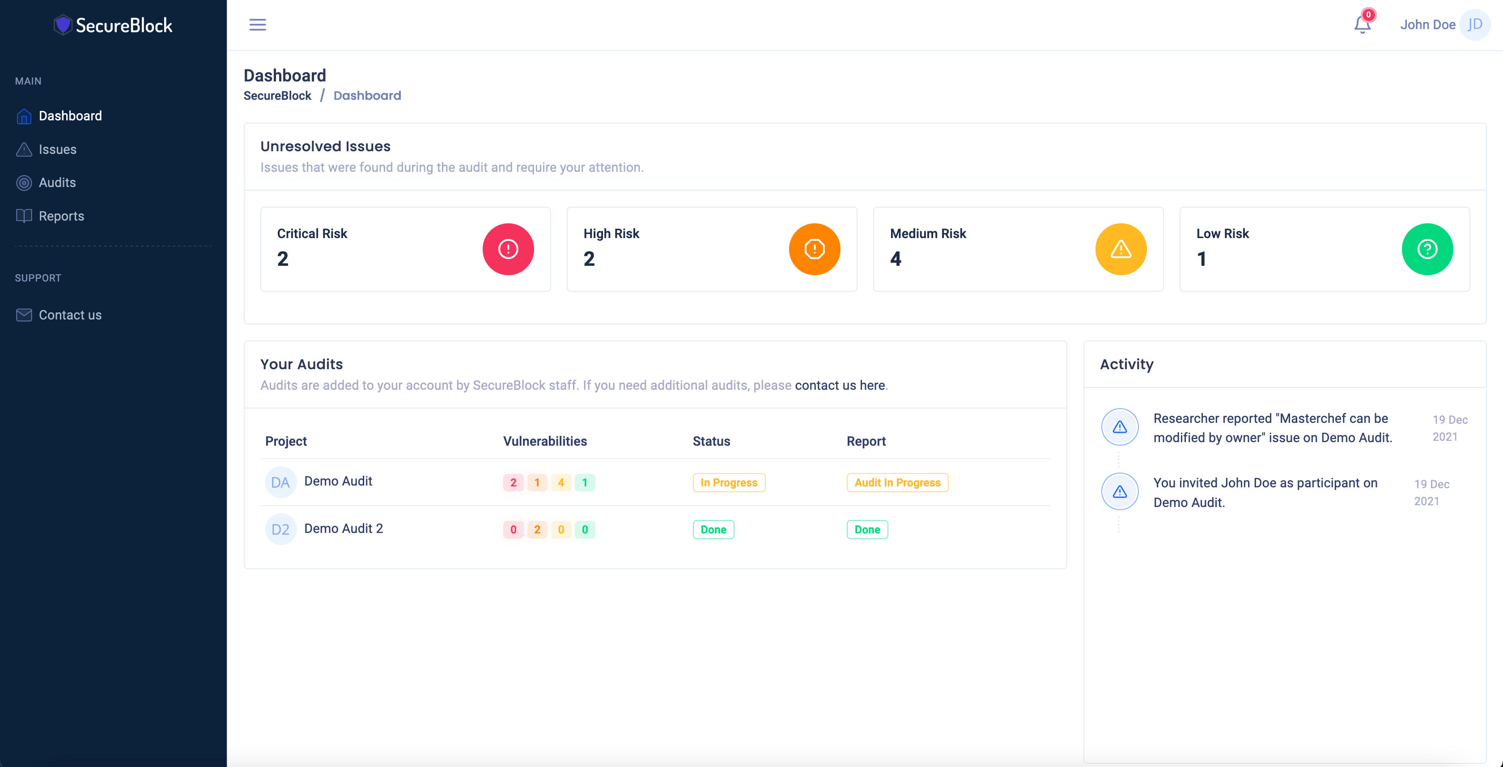This screenshot has width=1503, height=767.
Task: Click 'Audit In Progress' report badge
Action: (x=897, y=483)
